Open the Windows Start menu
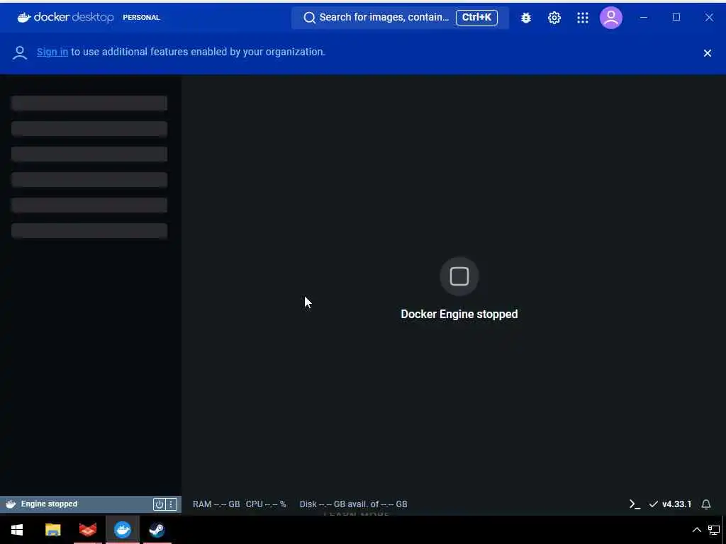The width and height of the screenshot is (726, 544). [17, 530]
